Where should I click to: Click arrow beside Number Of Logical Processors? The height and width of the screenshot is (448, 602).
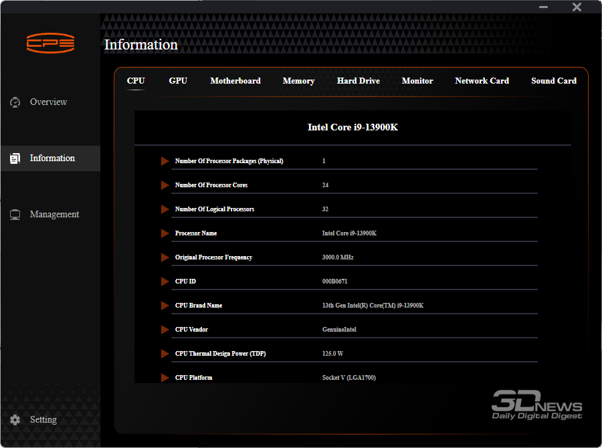tap(165, 209)
